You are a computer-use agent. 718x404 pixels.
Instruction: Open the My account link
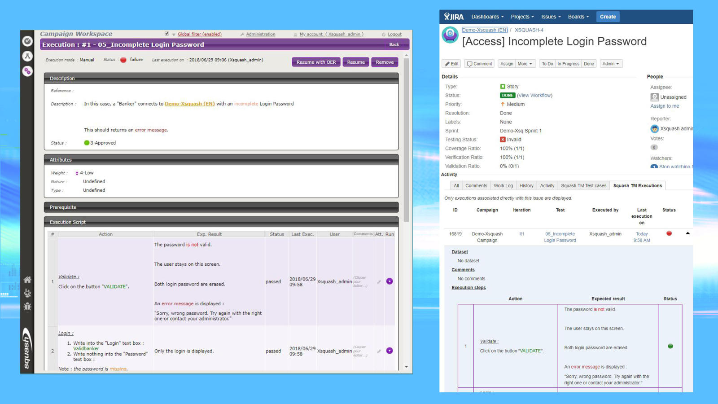332,34
